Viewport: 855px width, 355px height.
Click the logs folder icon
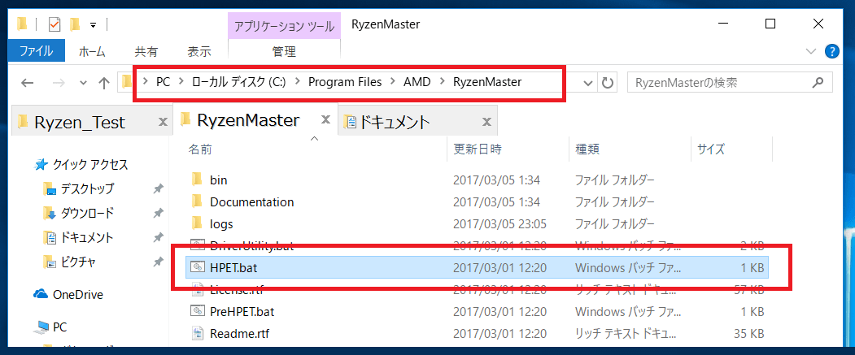tap(197, 223)
